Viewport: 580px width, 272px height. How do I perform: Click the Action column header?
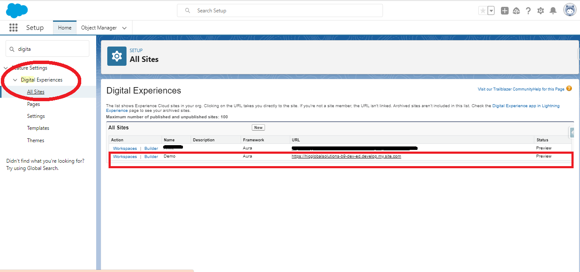coord(117,140)
